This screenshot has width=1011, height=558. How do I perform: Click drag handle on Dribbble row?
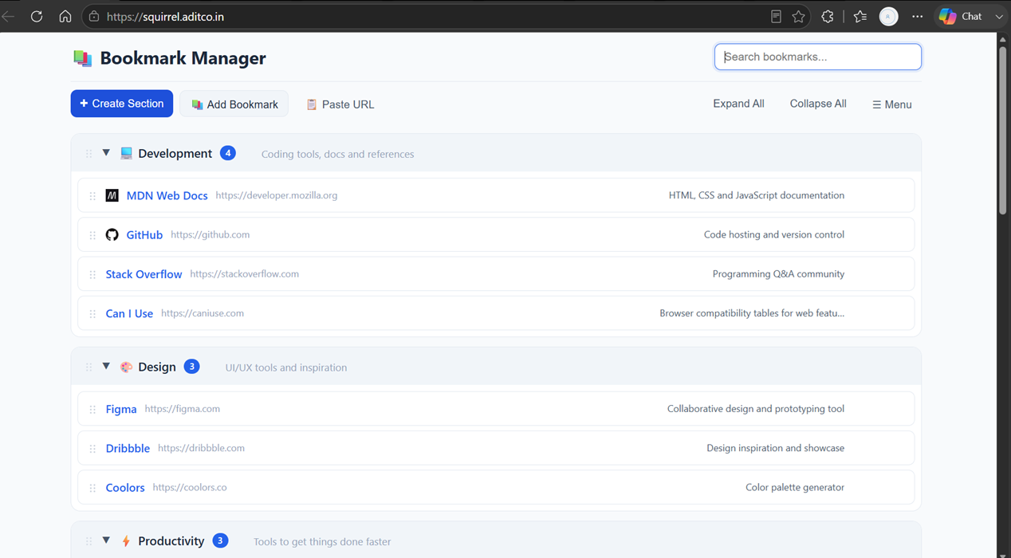(x=92, y=449)
